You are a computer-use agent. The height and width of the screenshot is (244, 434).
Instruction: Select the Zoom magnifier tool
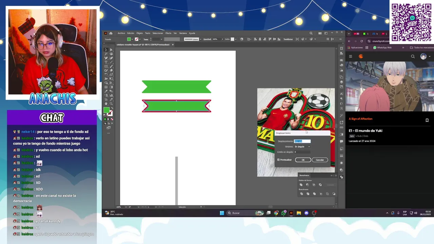click(x=111, y=103)
